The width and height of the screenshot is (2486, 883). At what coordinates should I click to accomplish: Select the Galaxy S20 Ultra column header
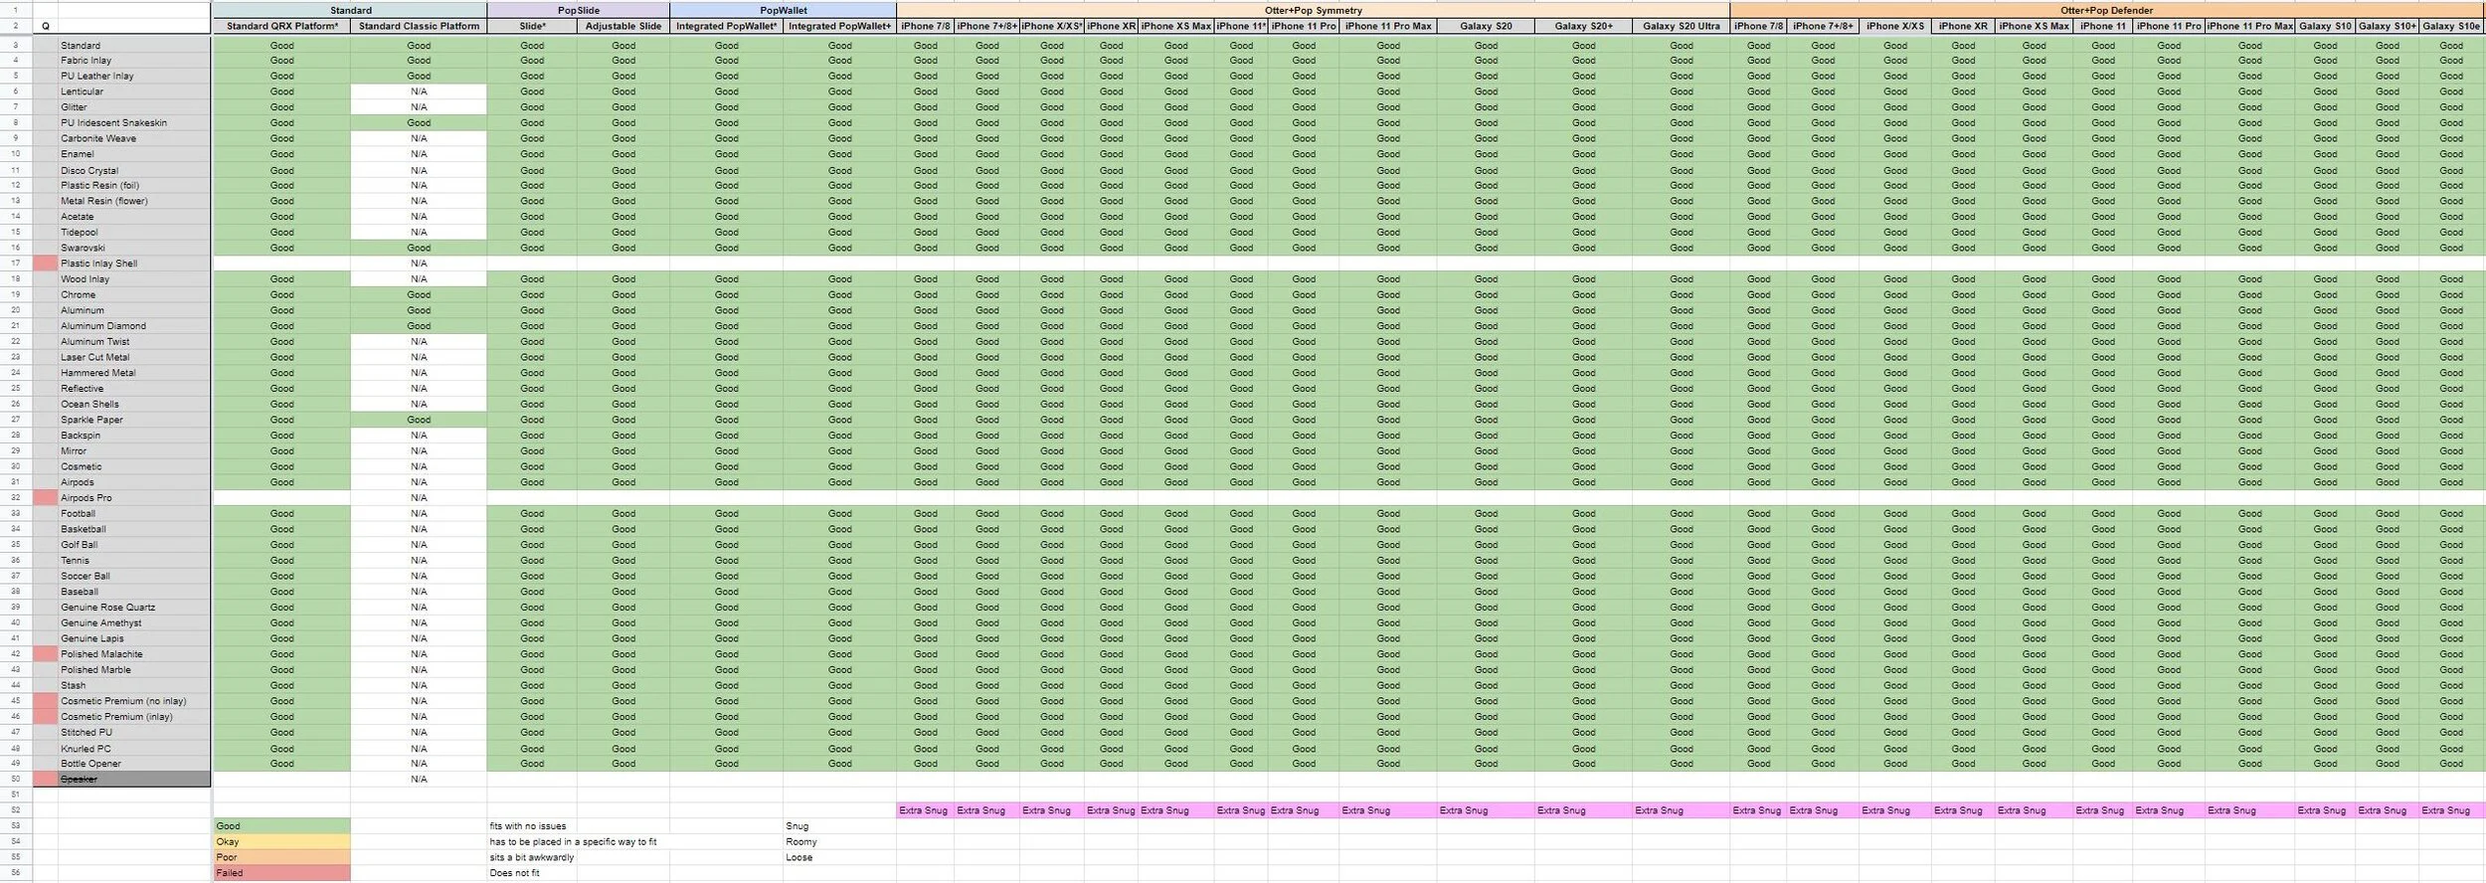coord(1682,26)
